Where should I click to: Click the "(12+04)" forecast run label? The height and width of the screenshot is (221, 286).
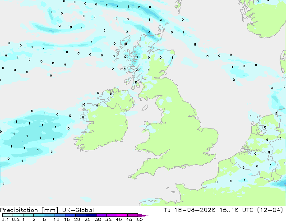coord(270,210)
